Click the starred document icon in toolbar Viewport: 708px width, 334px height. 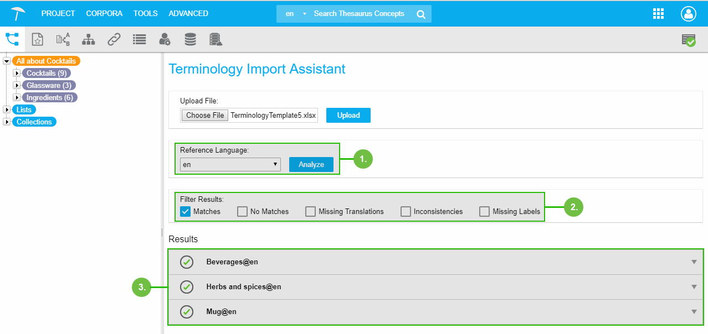coord(37,39)
